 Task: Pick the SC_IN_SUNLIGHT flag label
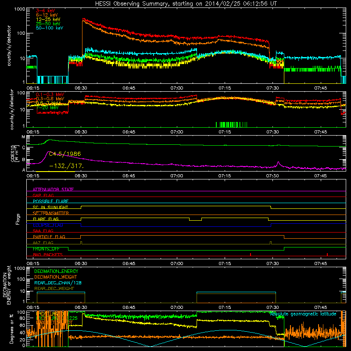pos(50,207)
